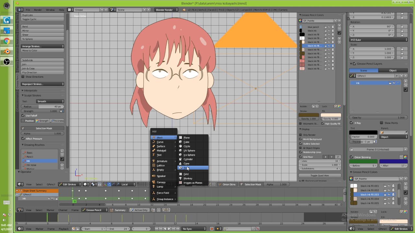Open the Surface submenu
The height and width of the screenshot is (233, 415).
pos(164,146)
